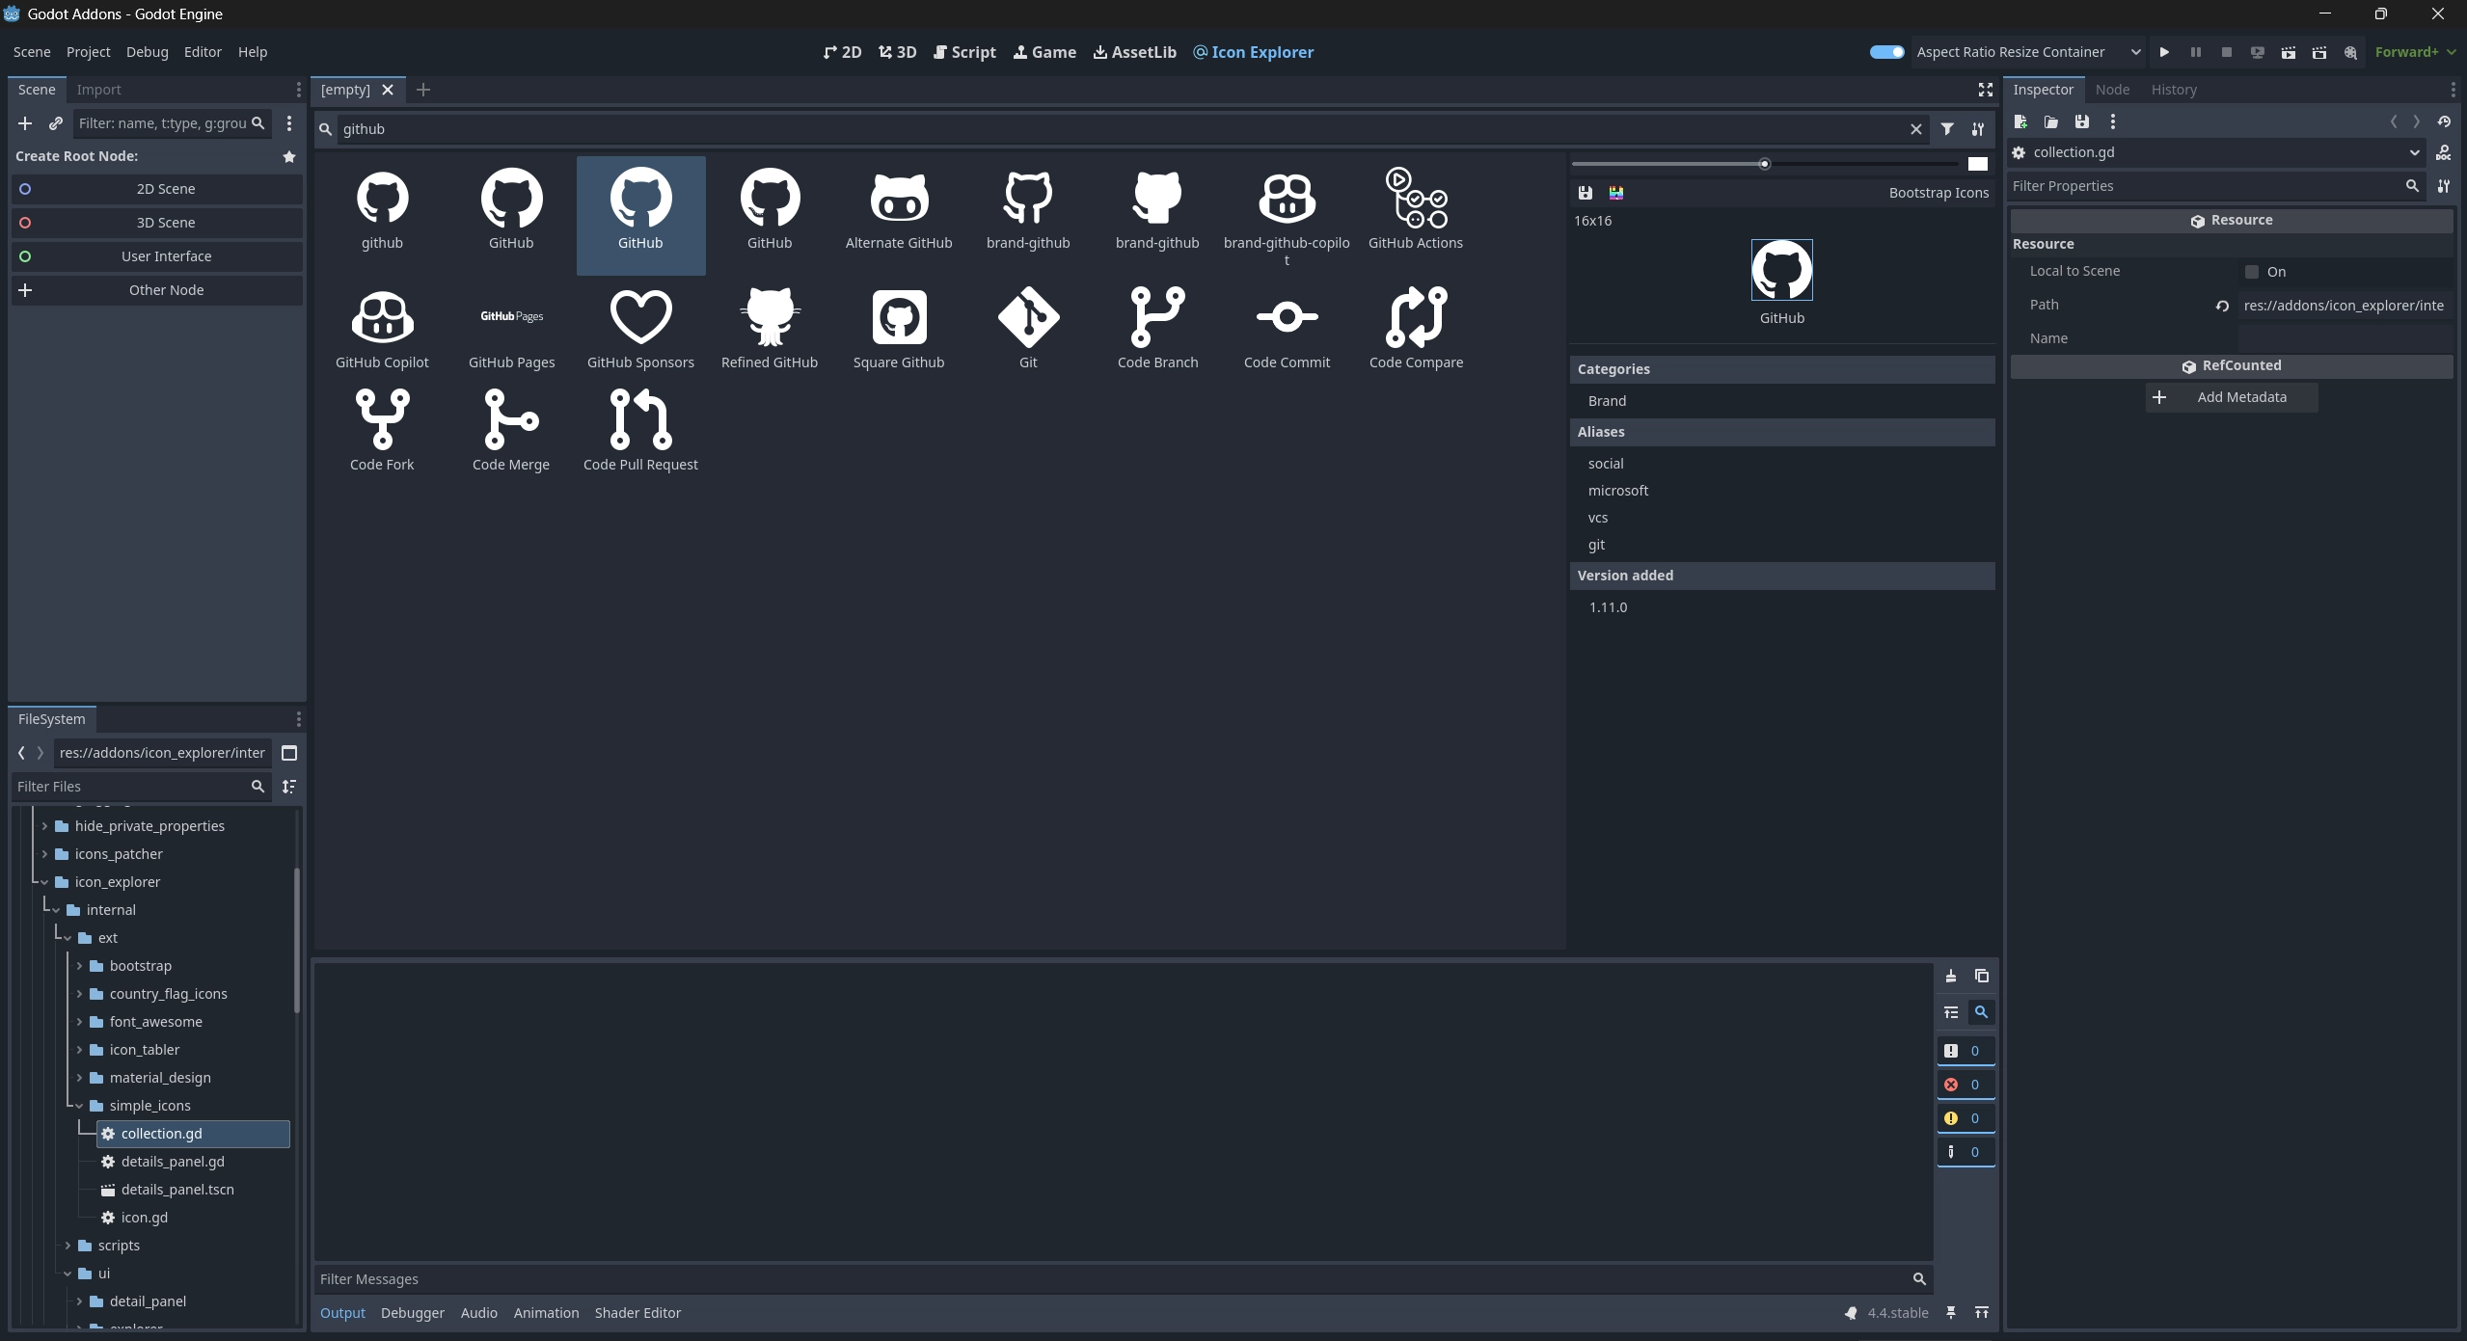Click the save icon in details panel

tap(1585, 193)
